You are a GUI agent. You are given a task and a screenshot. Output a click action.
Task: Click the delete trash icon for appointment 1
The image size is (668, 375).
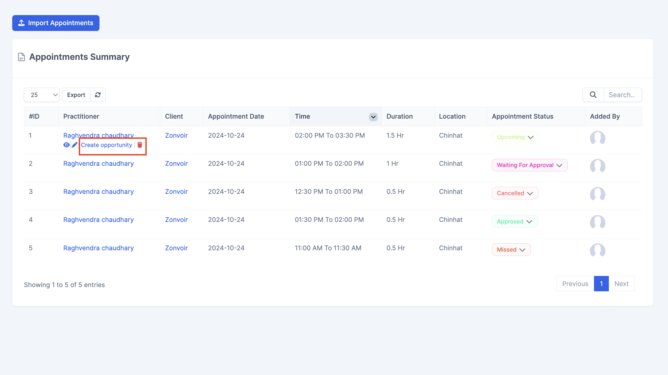[x=140, y=145]
